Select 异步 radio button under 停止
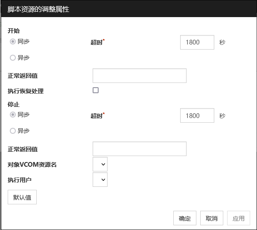The width and height of the screenshot is (257, 230). tap(13, 131)
